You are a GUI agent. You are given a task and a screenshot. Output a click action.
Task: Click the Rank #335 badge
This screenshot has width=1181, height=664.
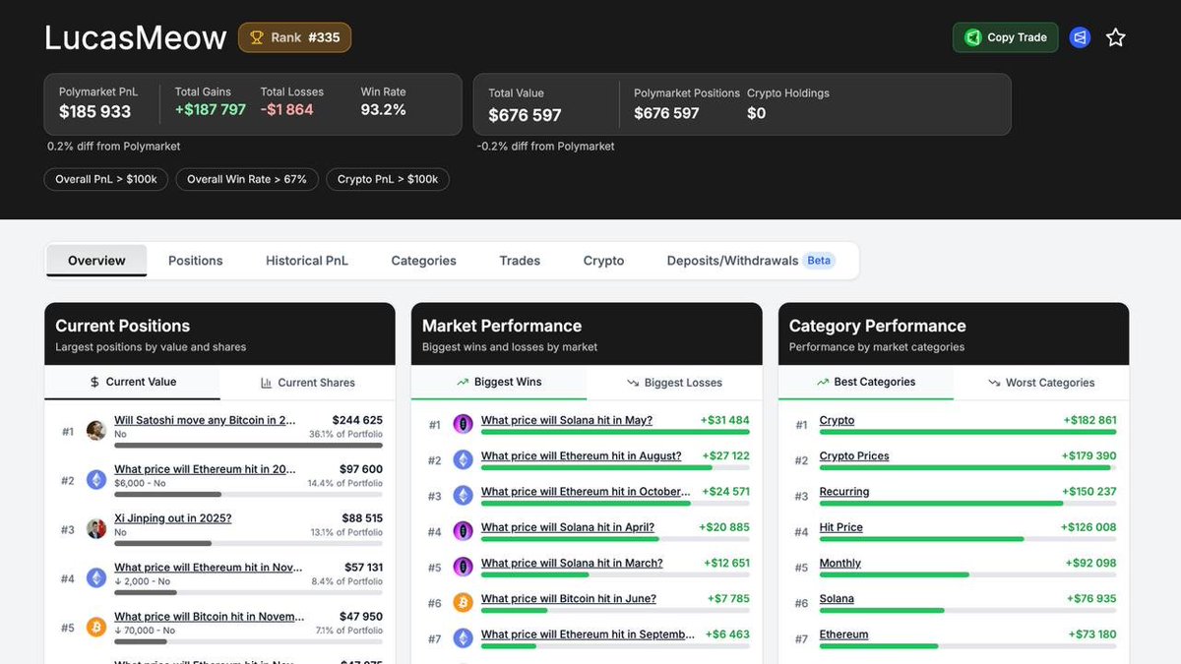tap(294, 37)
